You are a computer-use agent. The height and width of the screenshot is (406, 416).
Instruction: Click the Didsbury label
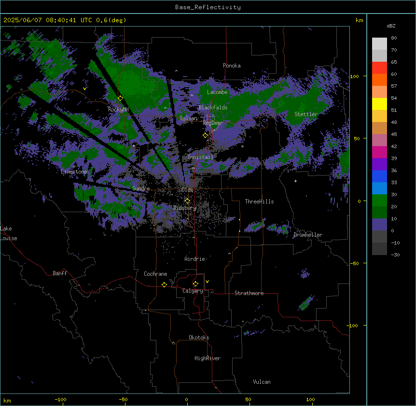[185, 208]
